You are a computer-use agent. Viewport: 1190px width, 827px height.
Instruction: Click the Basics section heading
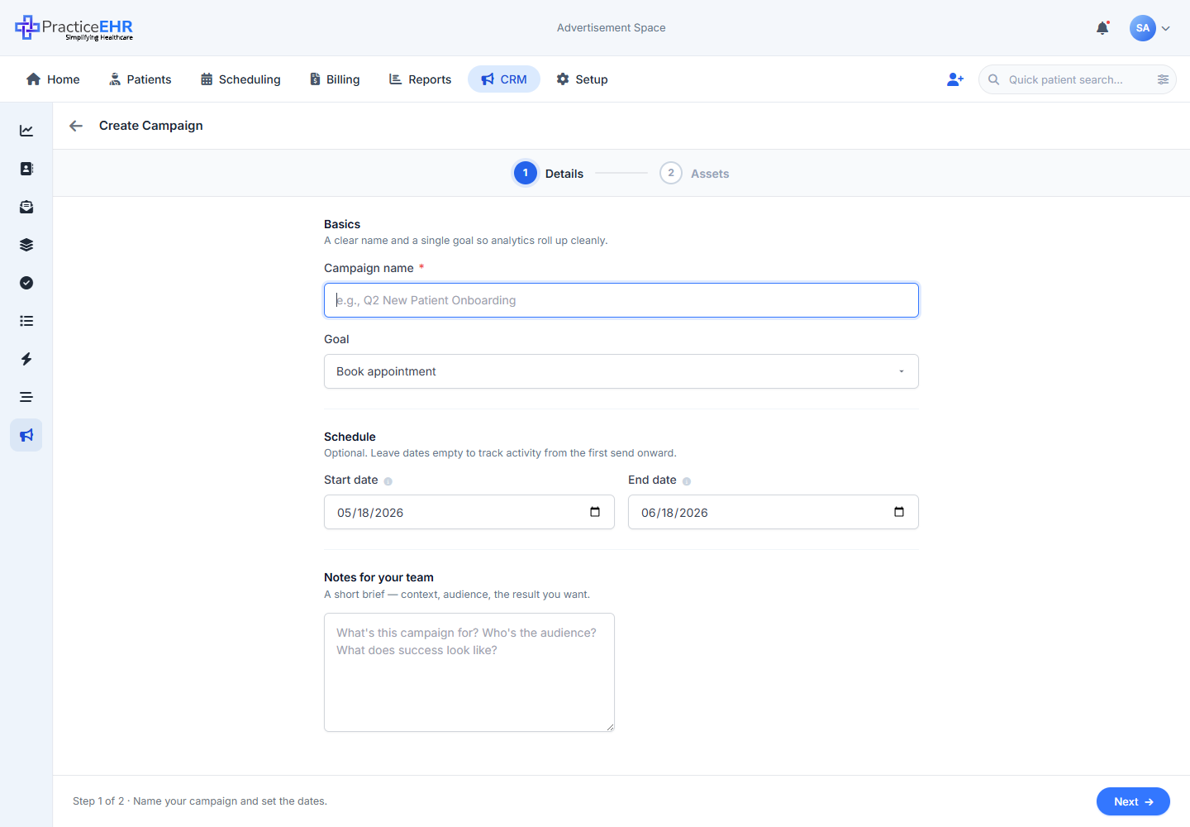[342, 224]
